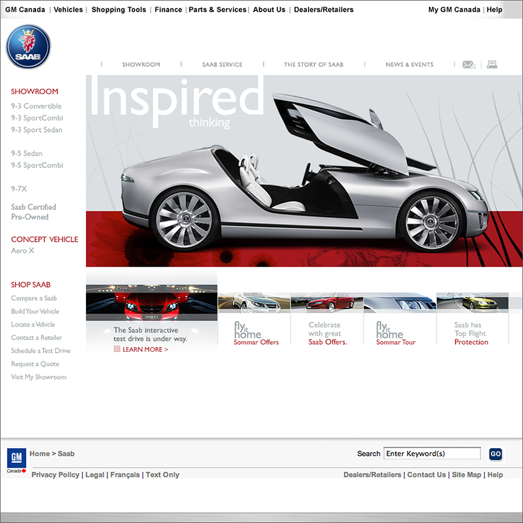523x523 pixels.
Task: Click the GO search button
Action: click(495, 454)
